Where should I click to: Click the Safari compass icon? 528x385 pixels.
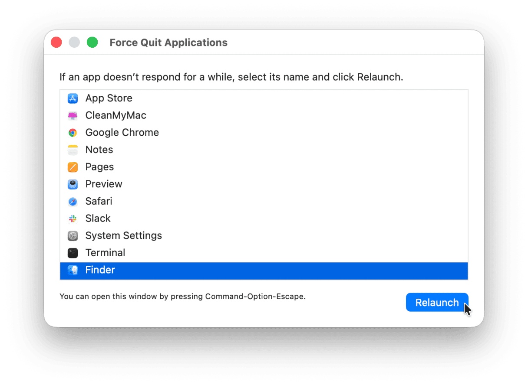[73, 202]
